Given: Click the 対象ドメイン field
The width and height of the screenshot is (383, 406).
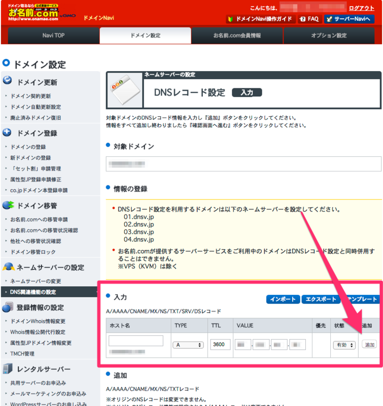Looking at the screenshot, I should [x=243, y=163].
